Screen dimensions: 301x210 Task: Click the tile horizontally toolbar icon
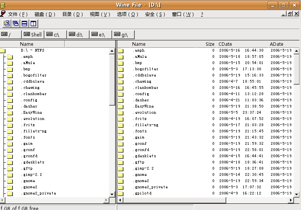pyautogui.click(x=25, y=24)
